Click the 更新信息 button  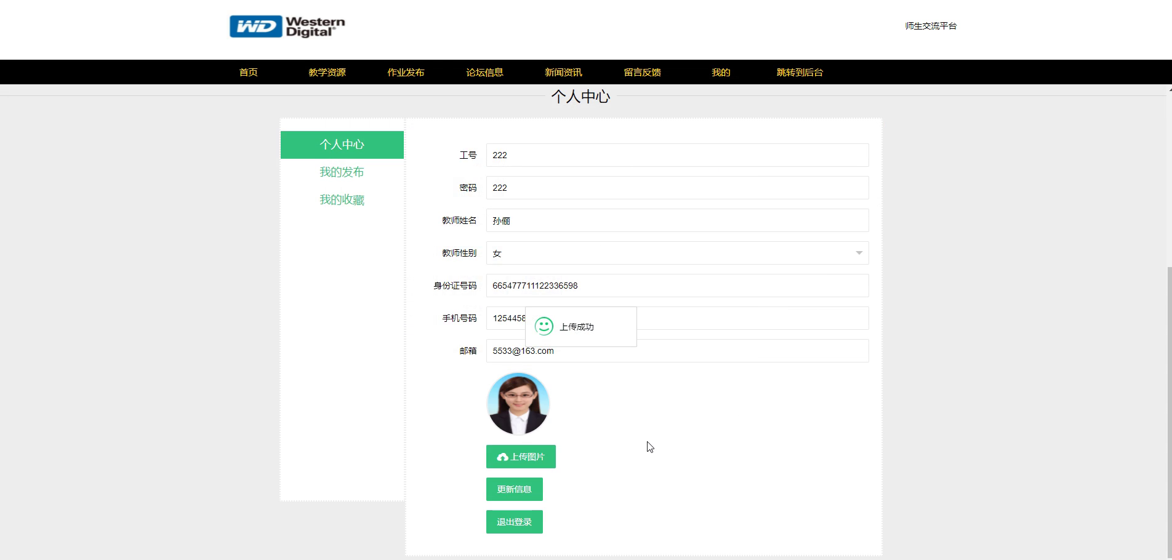click(x=515, y=489)
